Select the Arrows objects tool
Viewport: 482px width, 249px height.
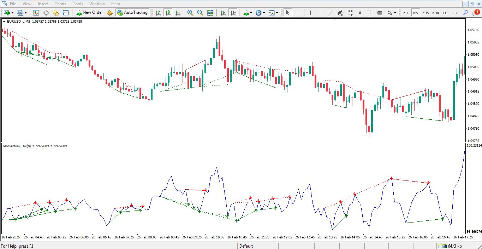[389, 13]
